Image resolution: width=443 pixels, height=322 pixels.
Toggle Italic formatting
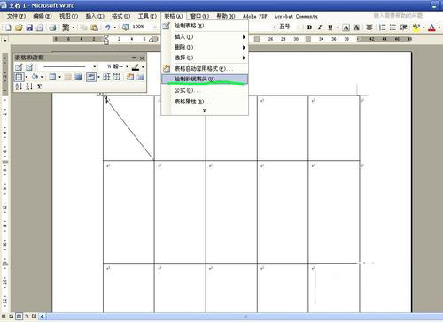point(320,27)
